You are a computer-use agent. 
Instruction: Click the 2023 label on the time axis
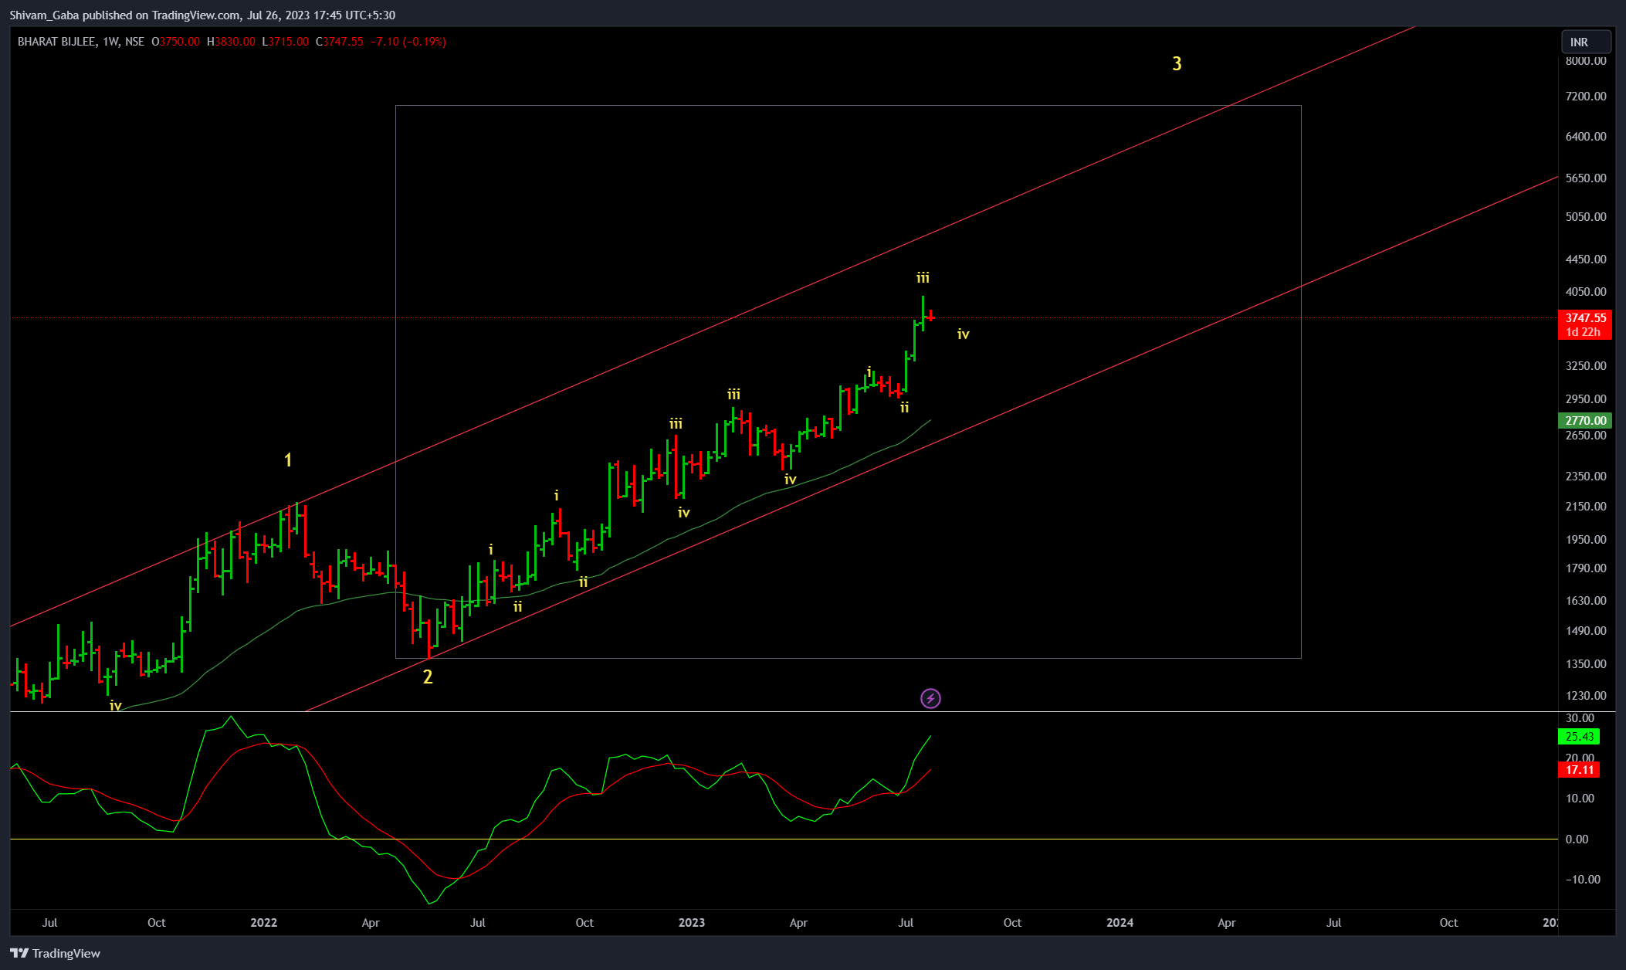pyautogui.click(x=691, y=922)
